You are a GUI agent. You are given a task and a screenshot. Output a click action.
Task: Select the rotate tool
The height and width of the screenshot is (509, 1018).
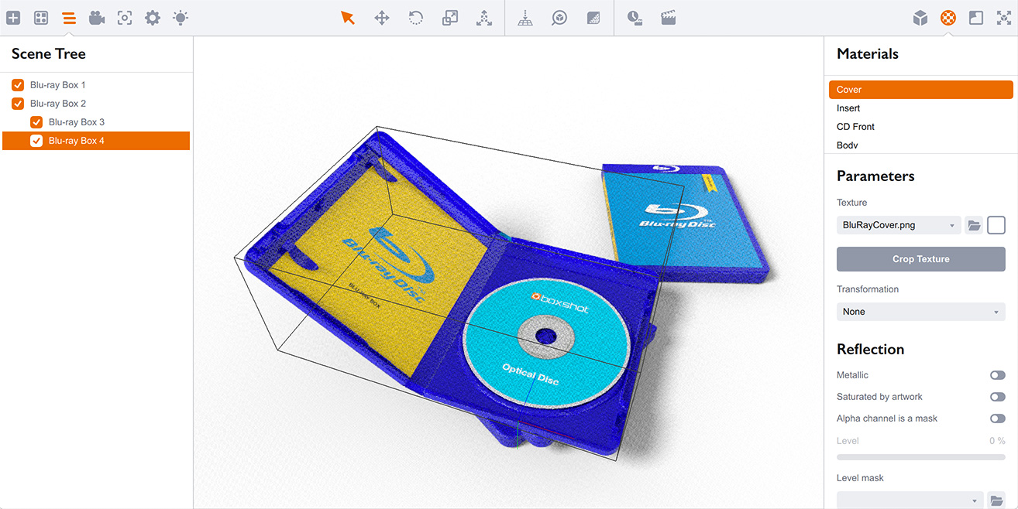point(416,18)
